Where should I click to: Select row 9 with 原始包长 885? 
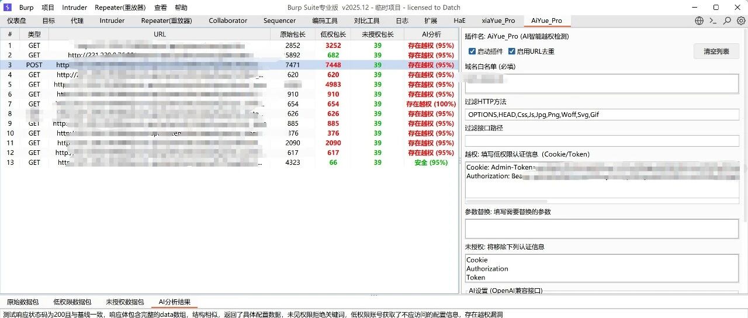[x=229, y=123]
